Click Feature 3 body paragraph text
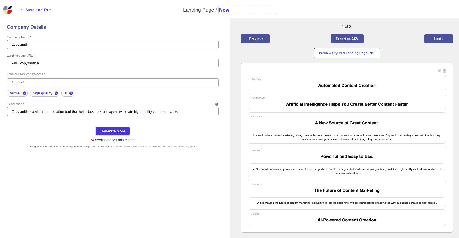The width and height of the screenshot is (459, 238). click(x=347, y=203)
